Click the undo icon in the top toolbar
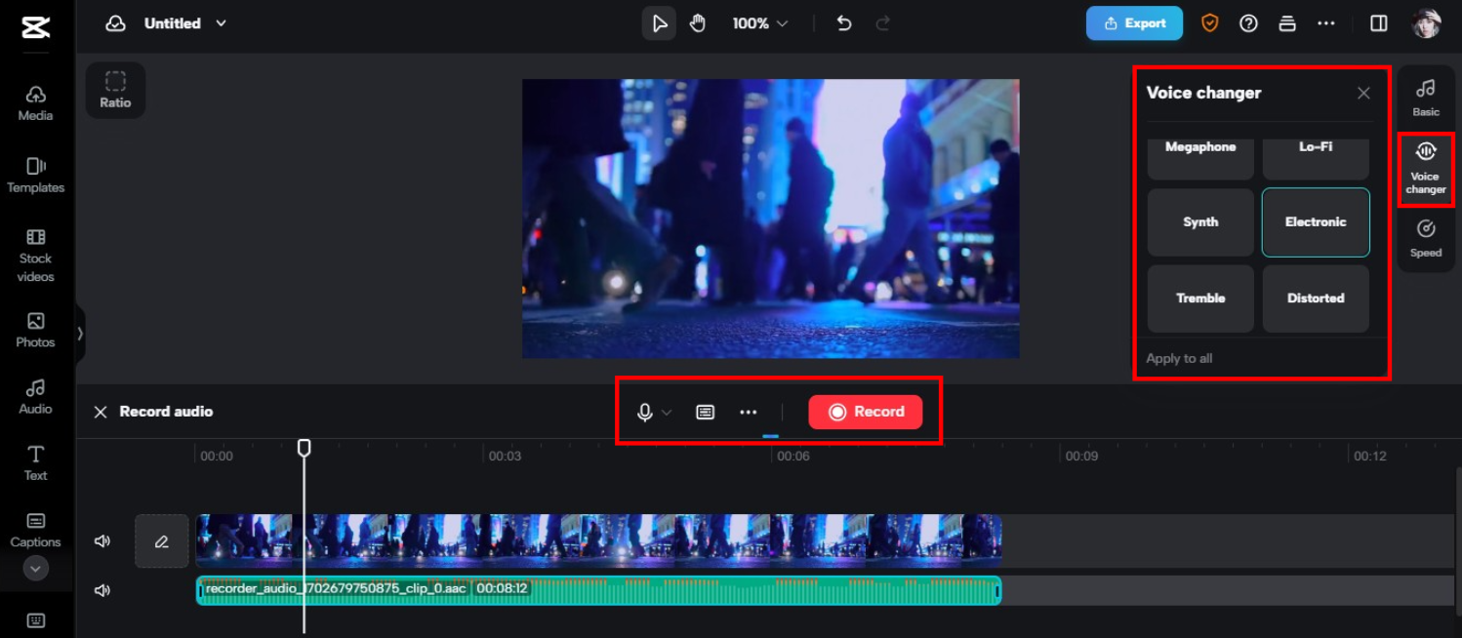1462x638 pixels. 843,22
